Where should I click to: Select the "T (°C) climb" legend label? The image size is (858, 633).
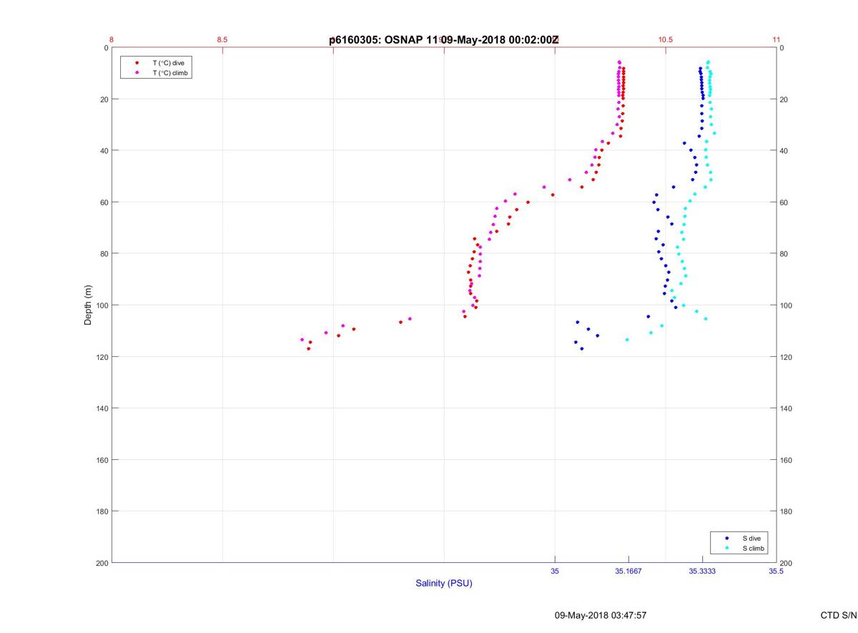[x=170, y=73]
